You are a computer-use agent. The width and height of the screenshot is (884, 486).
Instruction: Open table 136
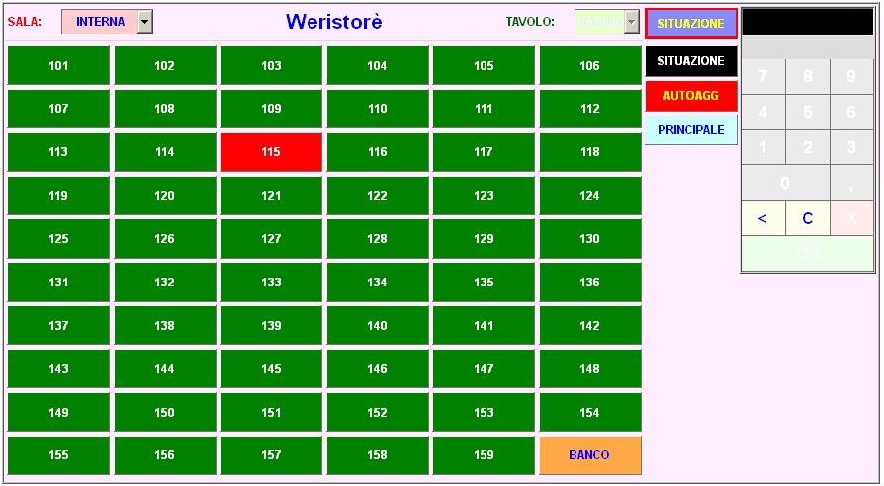pos(589,283)
